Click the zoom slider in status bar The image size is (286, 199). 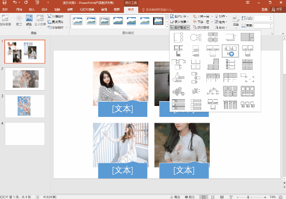(x=251, y=197)
